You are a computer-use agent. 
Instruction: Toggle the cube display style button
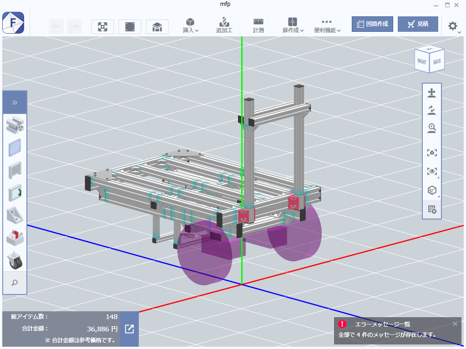pyautogui.click(x=431, y=190)
